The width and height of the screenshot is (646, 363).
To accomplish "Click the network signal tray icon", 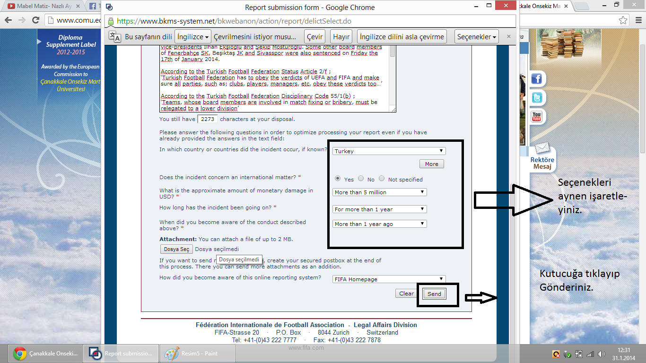I will [x=590, y=354].
